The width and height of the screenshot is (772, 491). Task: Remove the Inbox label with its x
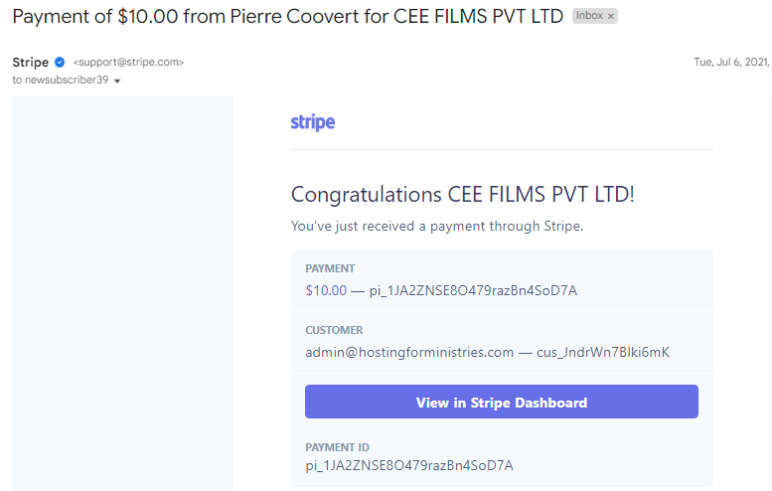pyautogui.click(x=610, y=16)
